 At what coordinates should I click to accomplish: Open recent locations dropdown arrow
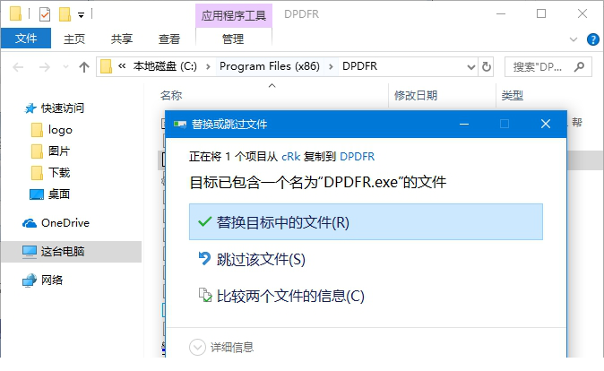pos(65,67)
